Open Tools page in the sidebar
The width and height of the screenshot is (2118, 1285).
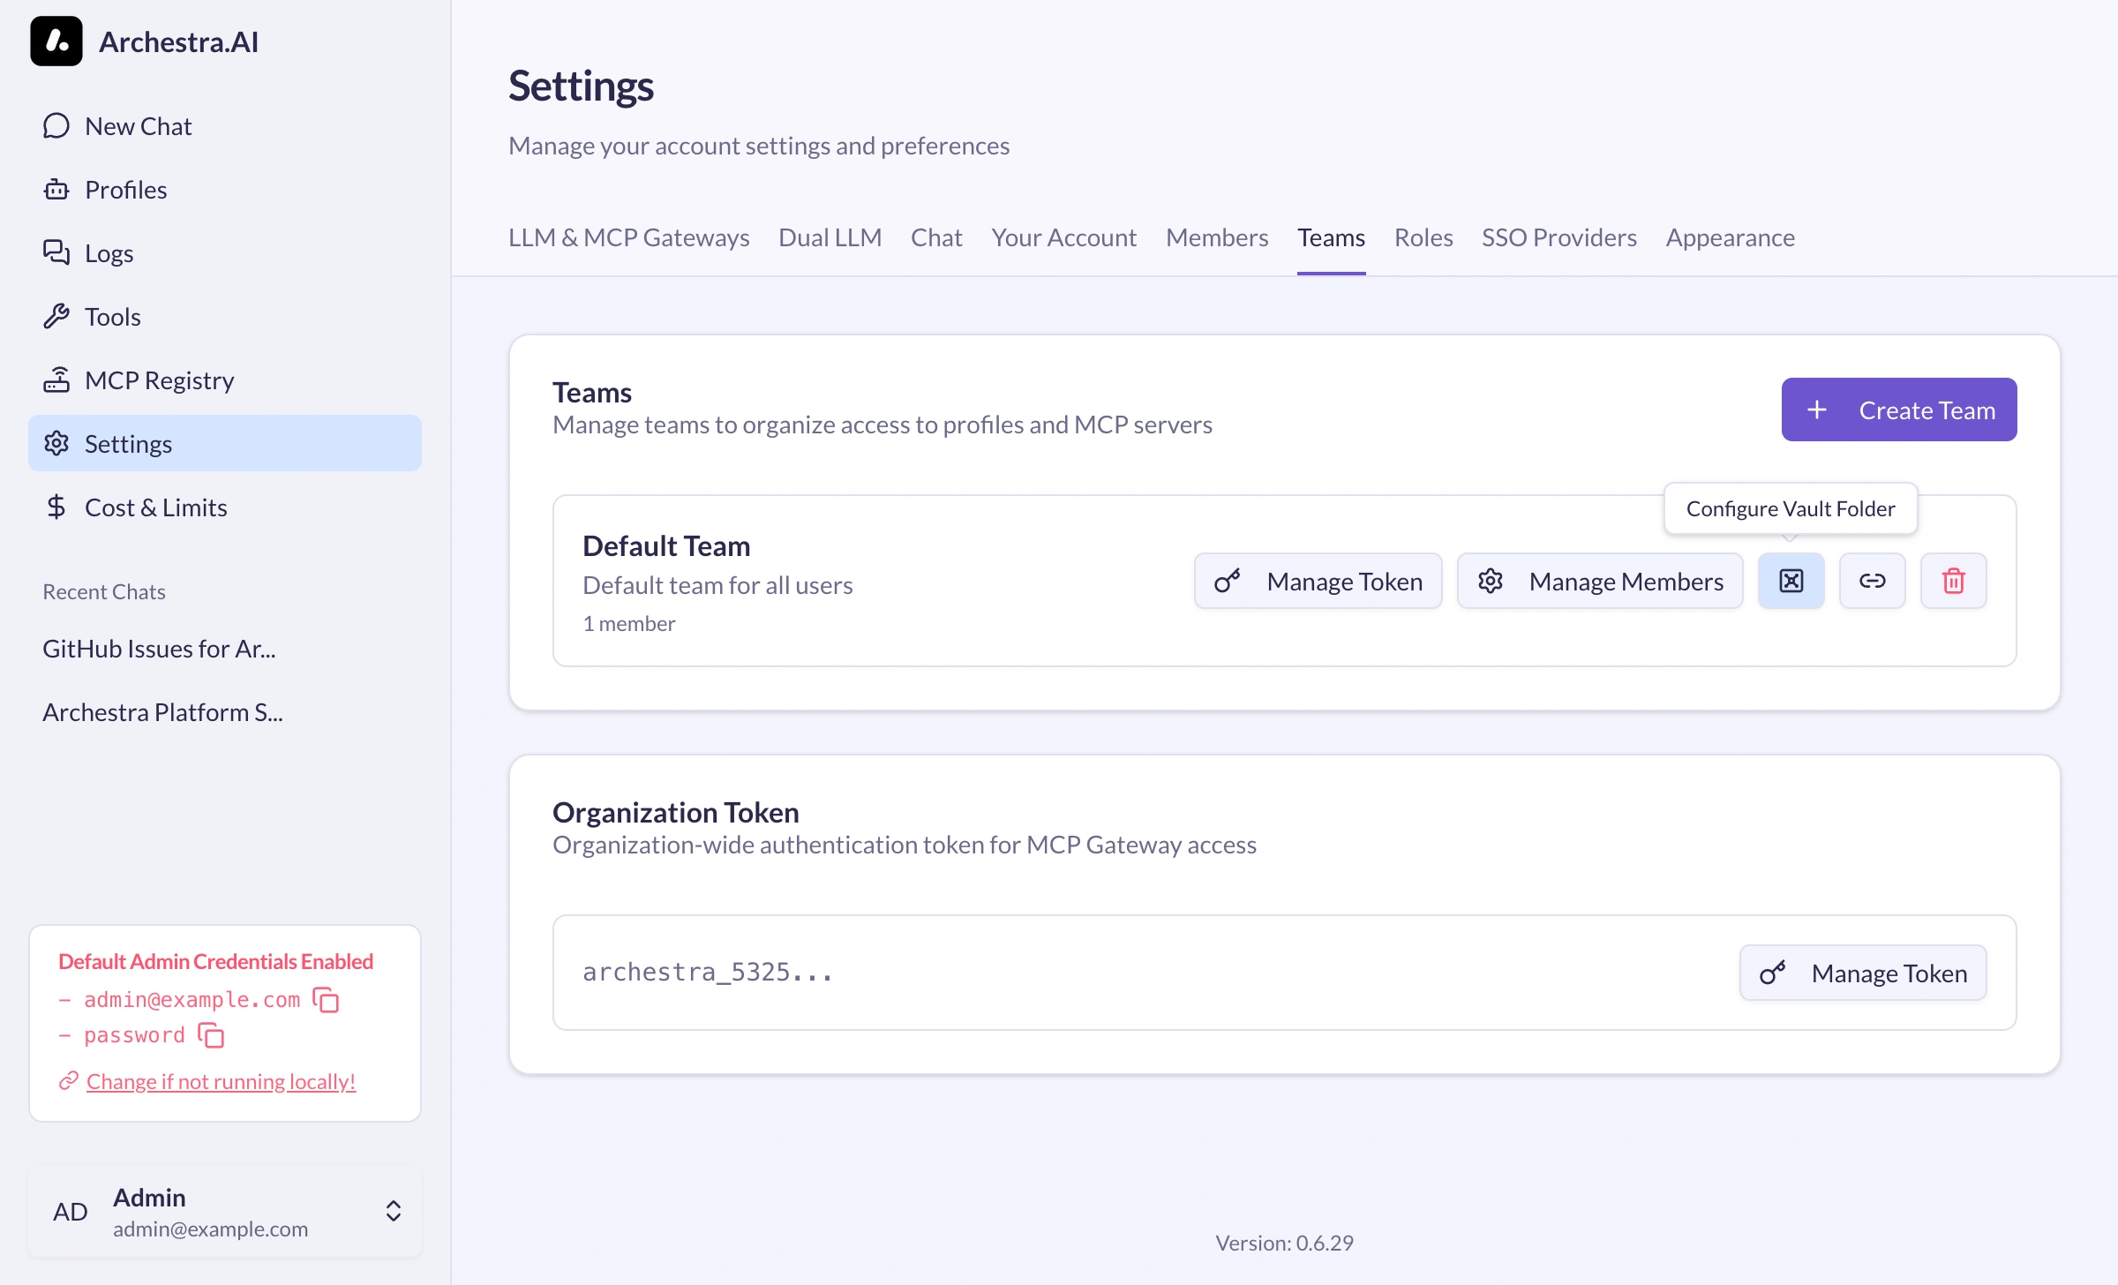click(112, 317)
